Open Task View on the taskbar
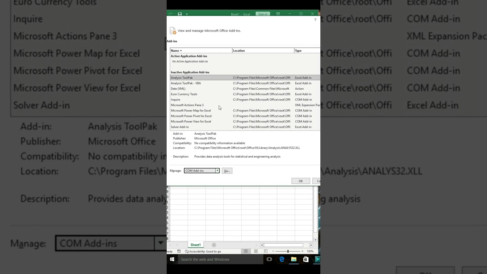This screenshot has height=274, width=487. coord(269,260)
